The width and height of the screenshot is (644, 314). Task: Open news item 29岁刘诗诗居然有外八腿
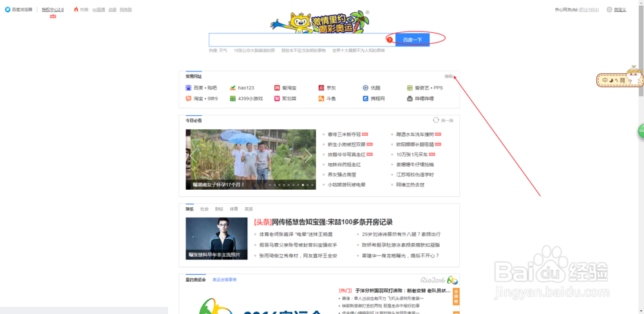click(x=401, y=234)
